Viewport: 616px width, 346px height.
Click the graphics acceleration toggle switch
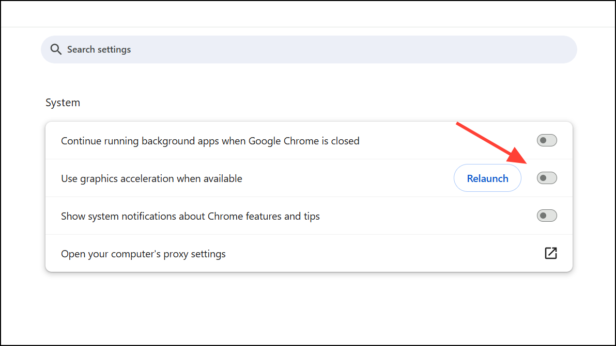pyautogui.click(x=546, y=178)
